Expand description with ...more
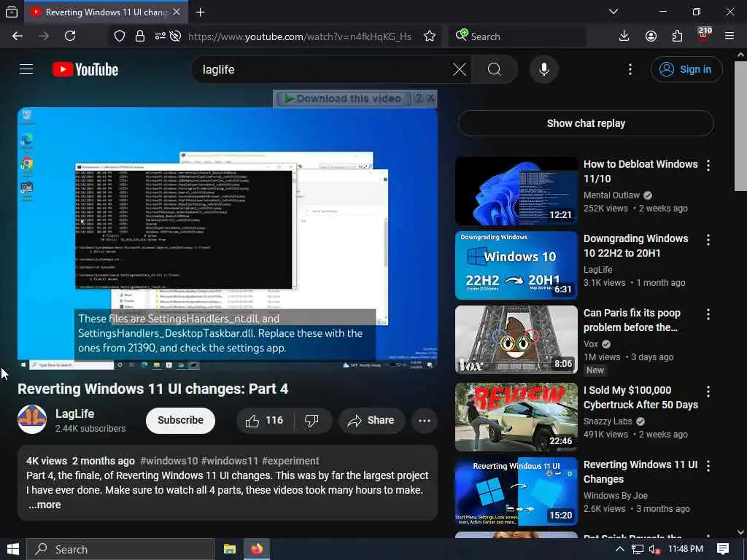747x560 pixels. pos(44,505)
